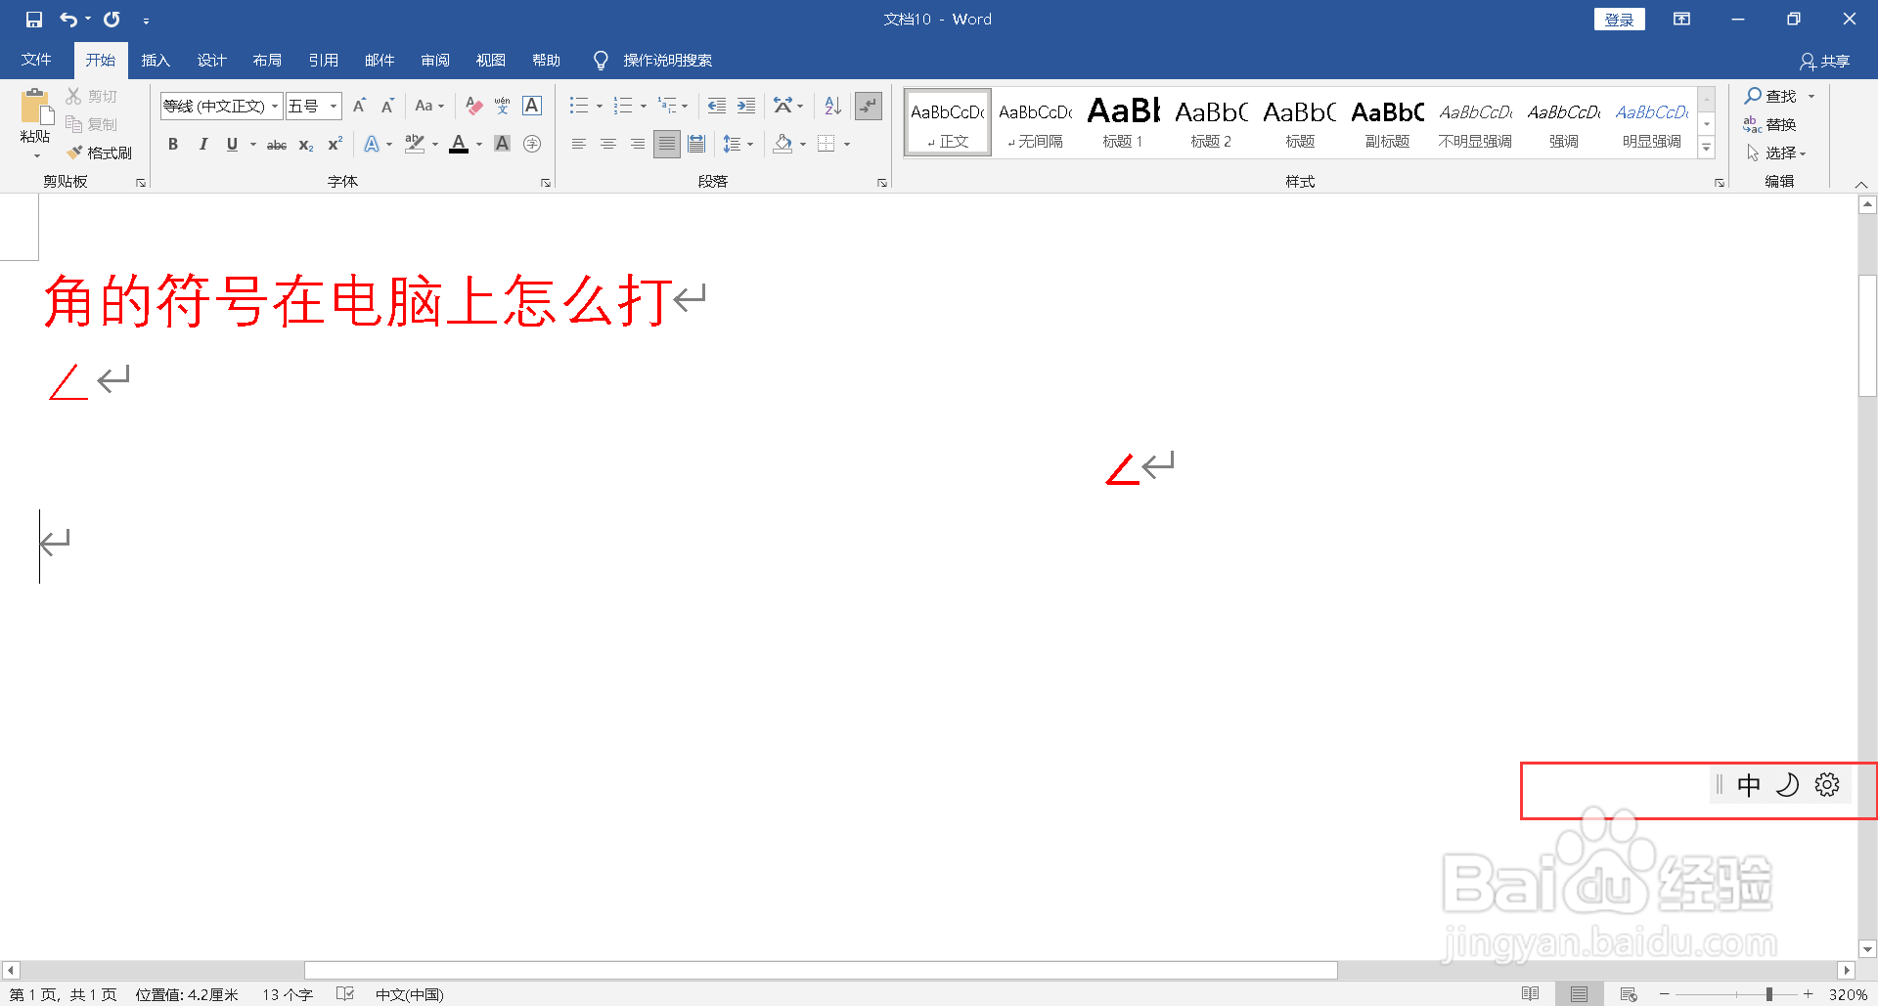Toggle strikethrough formatting
The width and height of the screenshot is (1878, 1006).
point(277,144)
